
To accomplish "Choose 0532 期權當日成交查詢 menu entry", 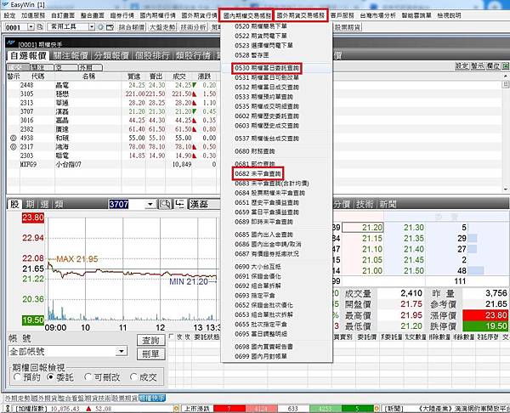I will tap(267, 88).
